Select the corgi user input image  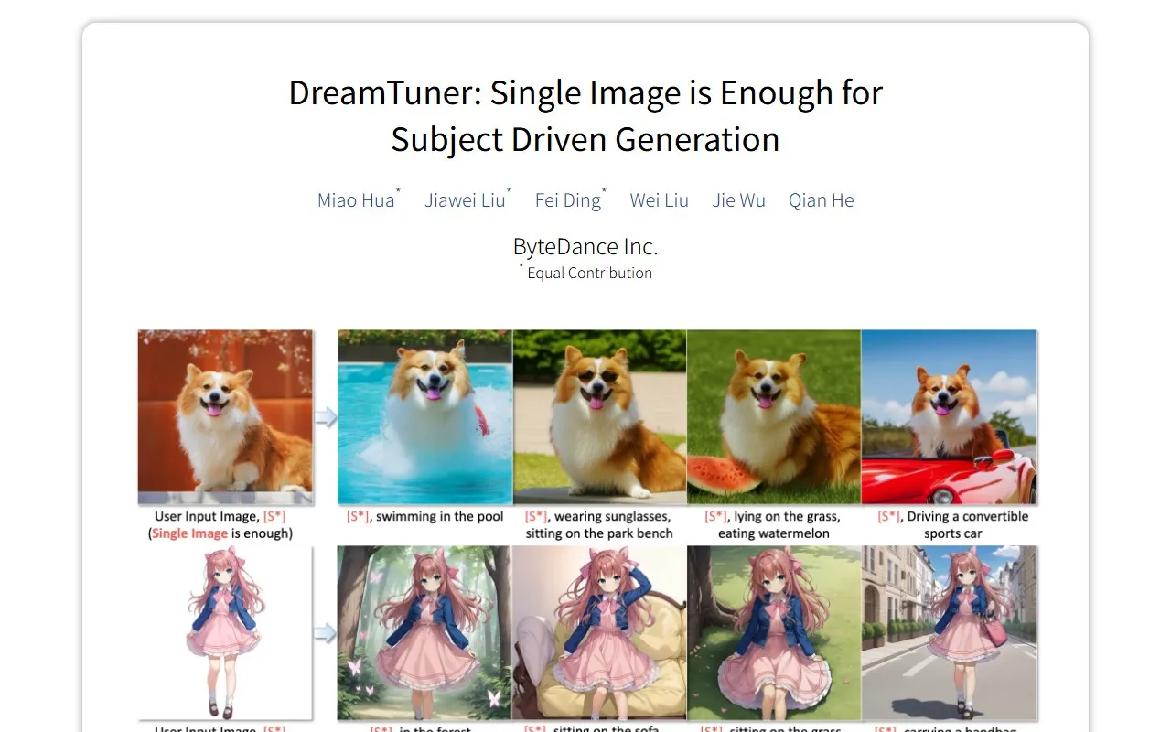coord(226,416)
